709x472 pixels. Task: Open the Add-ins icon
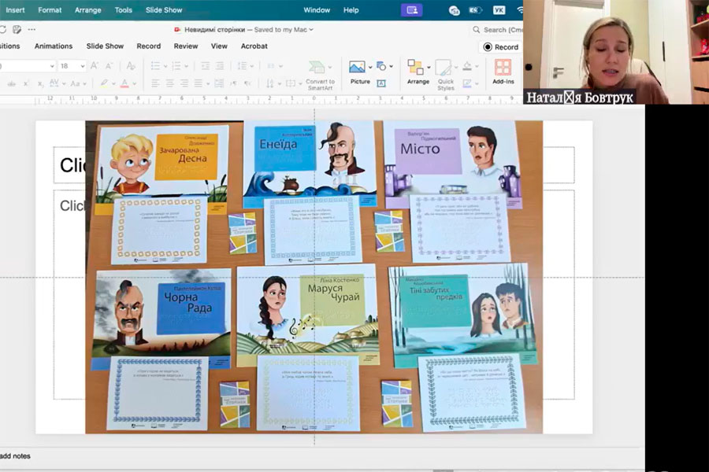point(503,69)
